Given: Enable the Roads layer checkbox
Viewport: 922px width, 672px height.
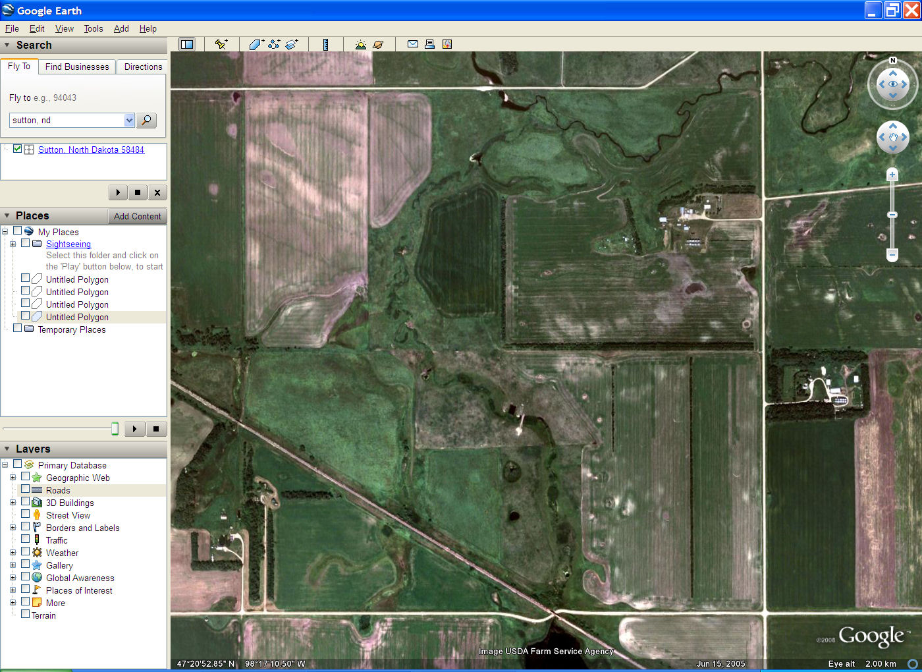Looking at the screenshot, I should pyautogui.click(x=25, y=490).
